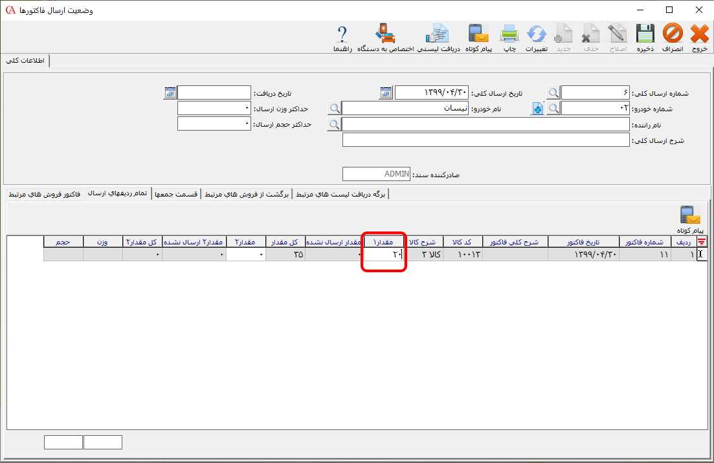Image resolution: width=714 pixels, height=463 pixels.
Task: Click the red filter icon in grid header
Action: coord(702,242)
